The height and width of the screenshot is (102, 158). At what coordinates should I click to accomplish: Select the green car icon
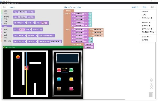point(71,70)
